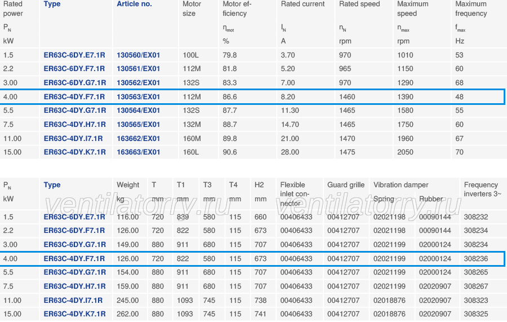Click article number 130561/EX01

coord(139,69)
